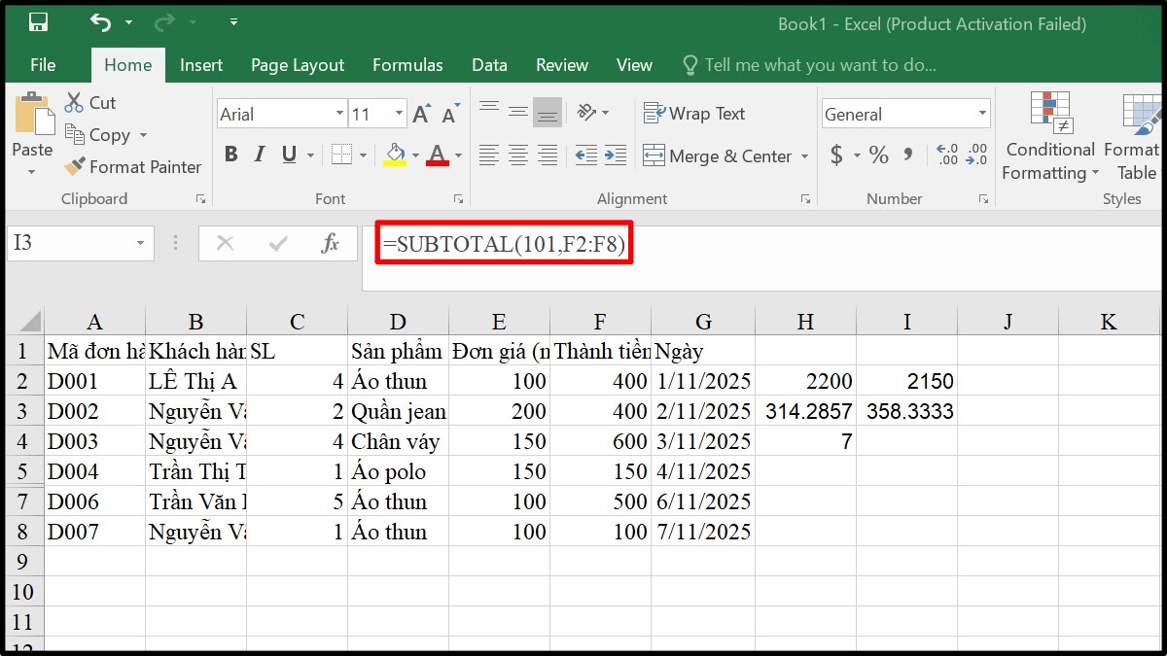Toggle Italic formatting

coord(260,155)
